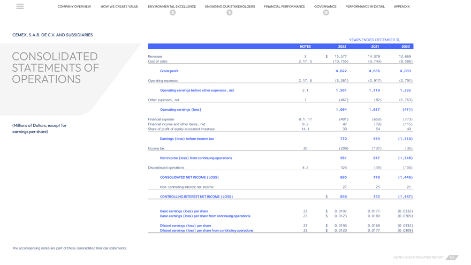Select Earnings (loss) before income tax label
Viewport: 471px width, 265px height.
point(187,139)
